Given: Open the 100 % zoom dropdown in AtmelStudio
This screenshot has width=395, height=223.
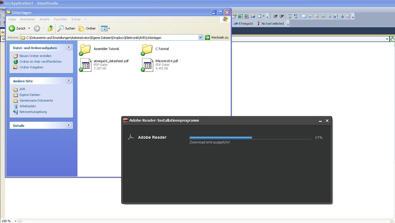Looking at the screenshot, I should click(16, 221).
